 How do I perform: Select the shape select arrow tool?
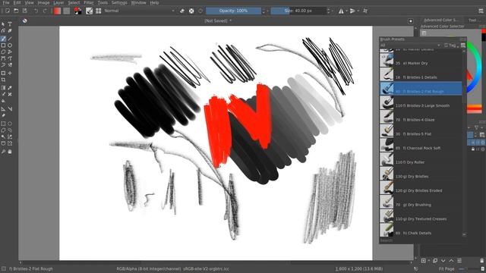click(x=3, y=24)
